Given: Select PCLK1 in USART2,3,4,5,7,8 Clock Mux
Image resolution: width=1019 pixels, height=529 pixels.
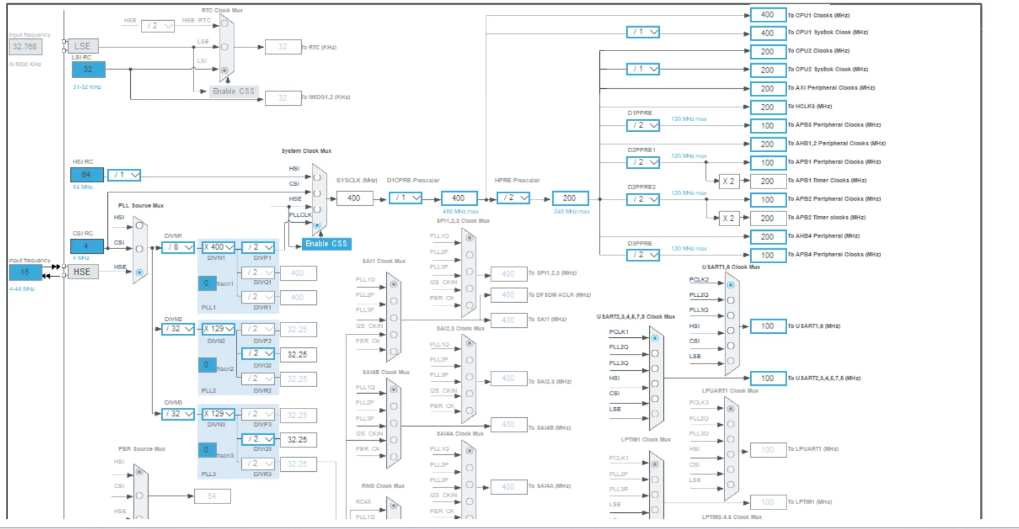Looking at the screenshot, I should [654, 338].
